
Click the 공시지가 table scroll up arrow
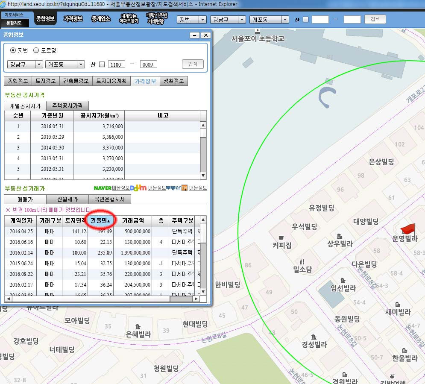(203, 125)
